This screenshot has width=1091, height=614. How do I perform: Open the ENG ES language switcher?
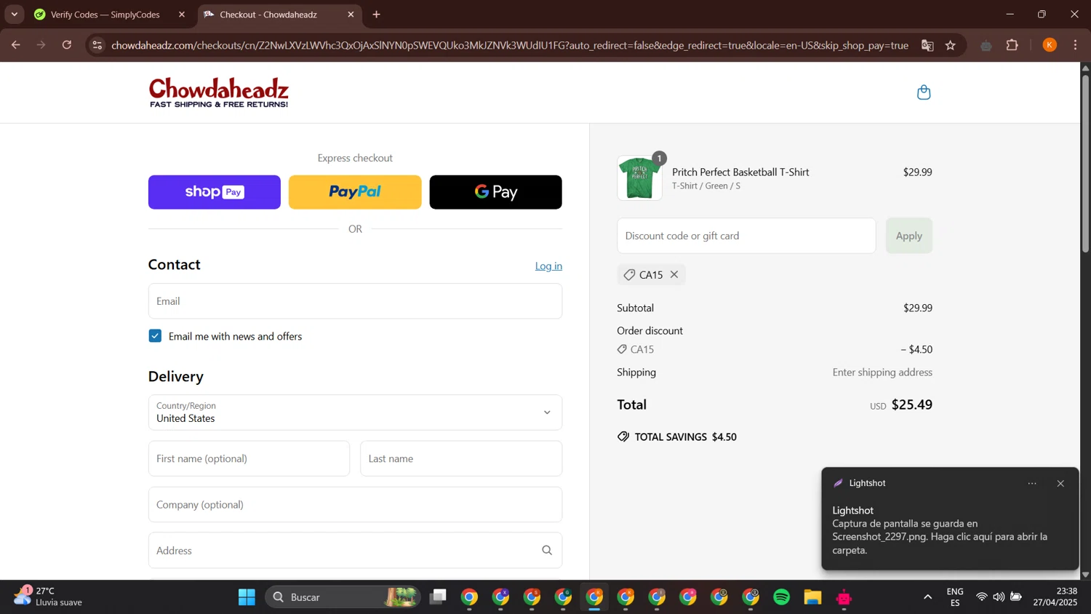tap(955, 597)
